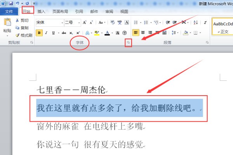Open the Asian Layout dropdown in paragraph group
233x155 pixels.
pyautogui.click(x=185, y=23)
